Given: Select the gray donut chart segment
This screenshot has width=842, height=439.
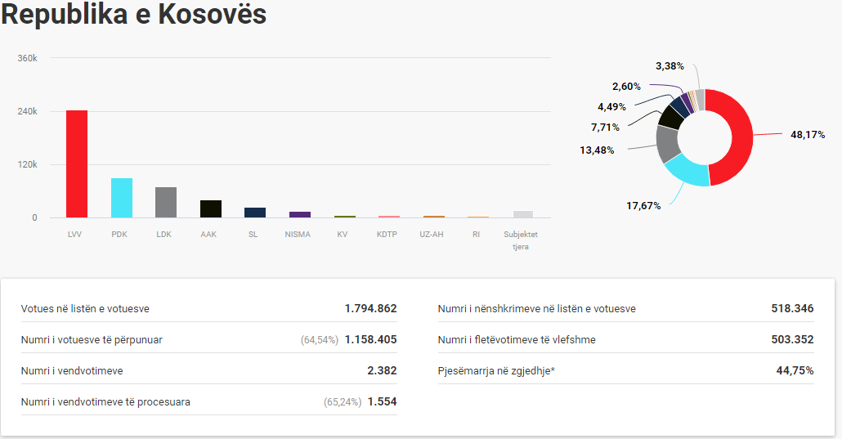Looking at the screenshot, I should tap(668, 144).
